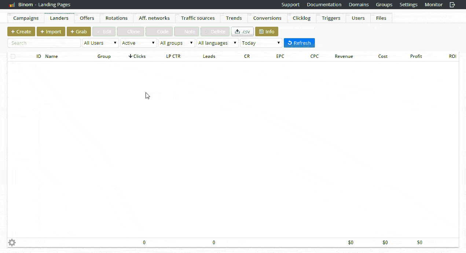Click into the Search field
The height and width of the screenshot is (253, 466).
click(x=44, y=43)
